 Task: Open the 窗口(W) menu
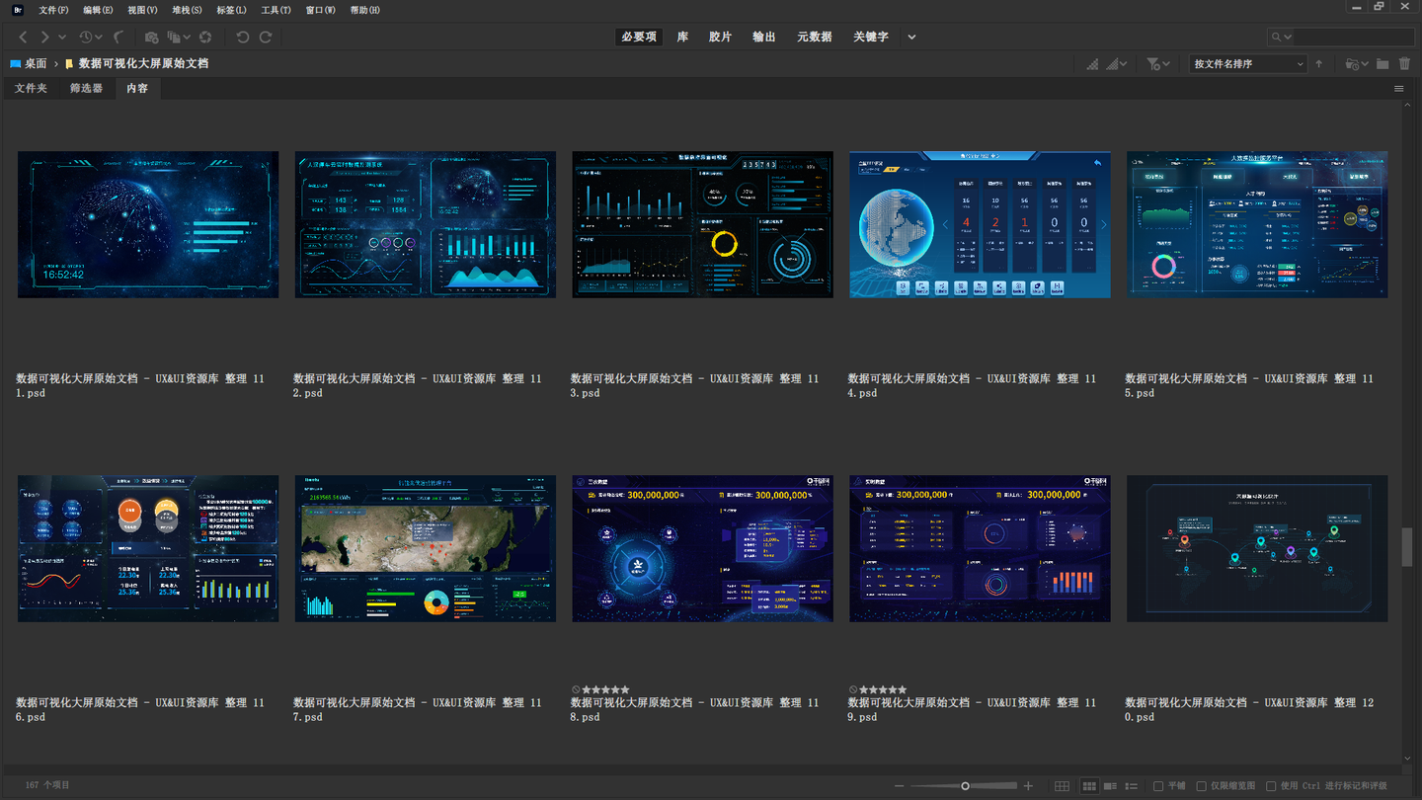click(x=321, y=10)
